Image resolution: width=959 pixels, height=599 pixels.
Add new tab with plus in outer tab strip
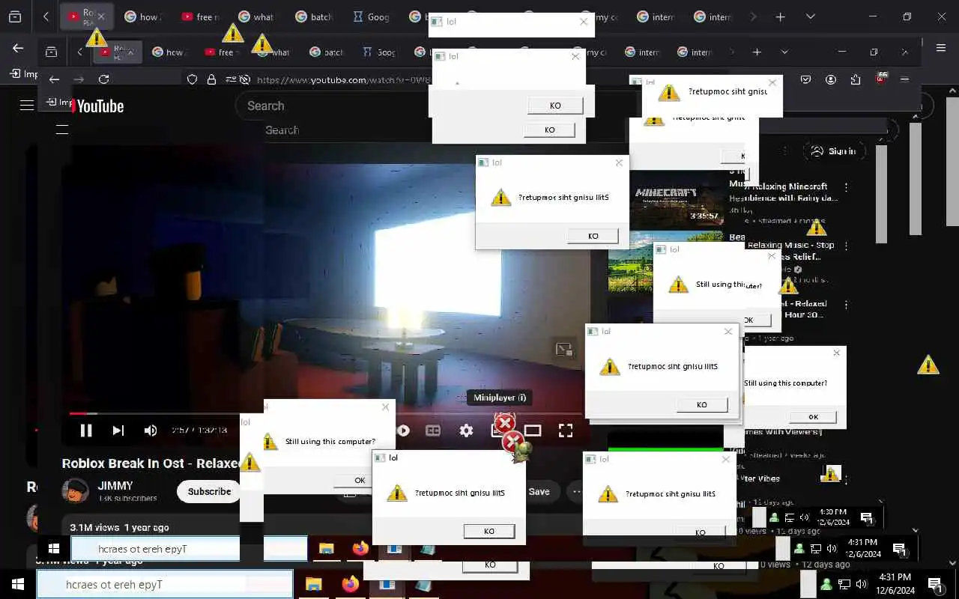(780, 16)
